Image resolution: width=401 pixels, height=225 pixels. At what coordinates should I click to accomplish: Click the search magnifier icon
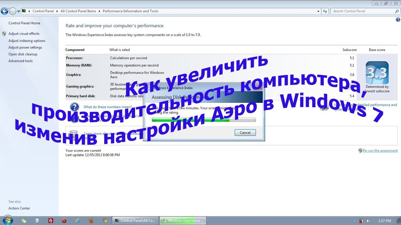click(397, 11)
